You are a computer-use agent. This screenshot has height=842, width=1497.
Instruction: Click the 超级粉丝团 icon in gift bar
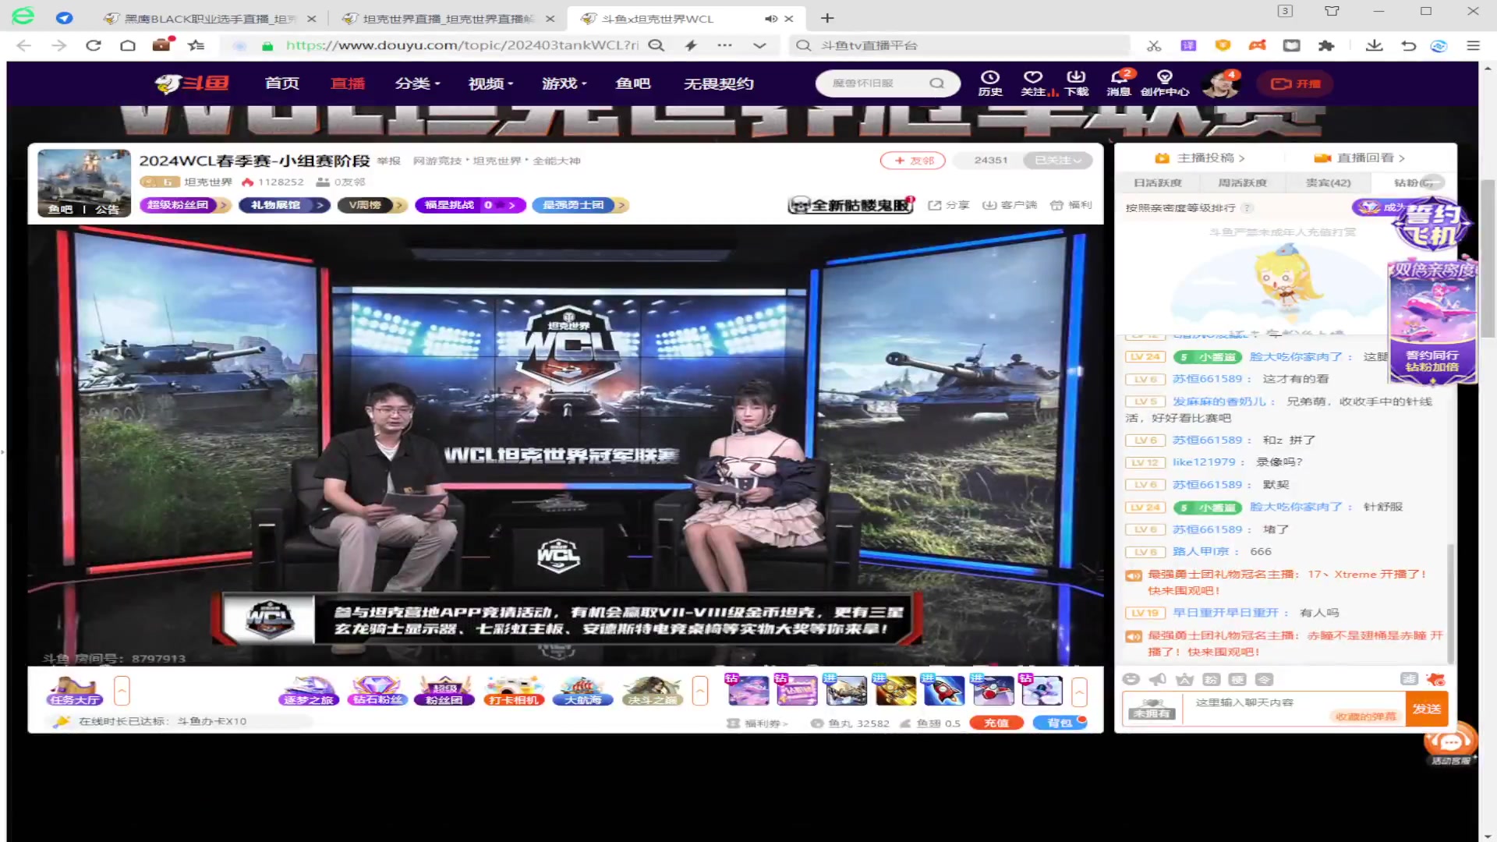pyautogui.click(x=444, y=691)
